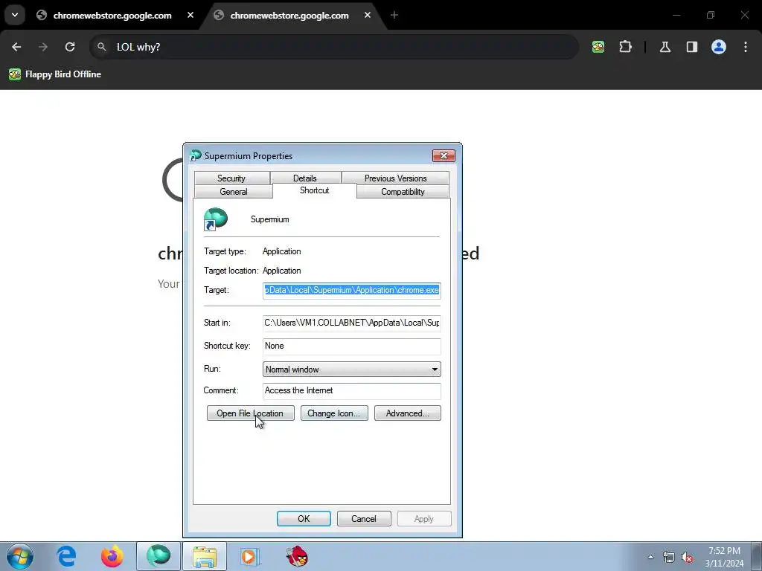Click the Change Icon... button

[334, 413]
